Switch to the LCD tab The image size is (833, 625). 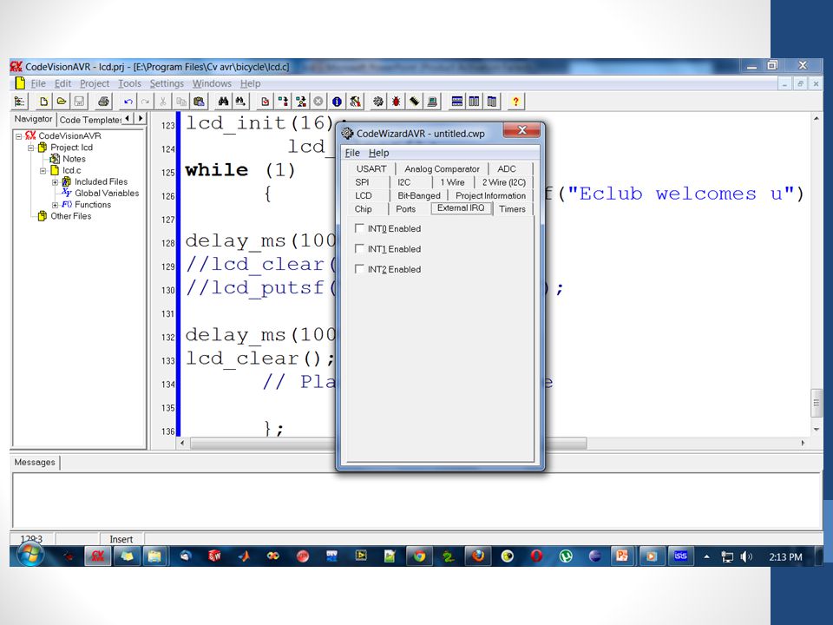(364, 195)
